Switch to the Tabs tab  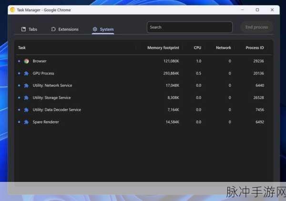pyautogui.click(x=29, y=29)
